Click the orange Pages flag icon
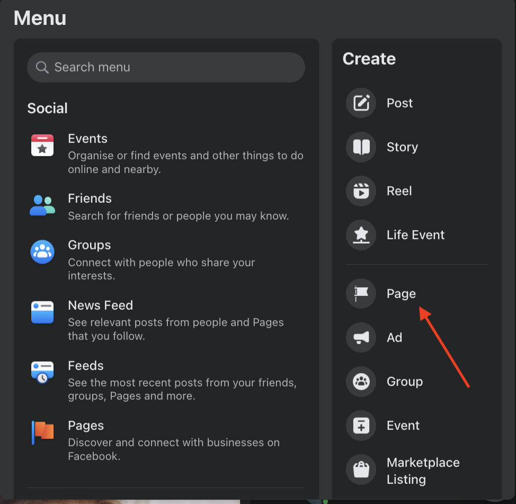 tap(42, 433)
